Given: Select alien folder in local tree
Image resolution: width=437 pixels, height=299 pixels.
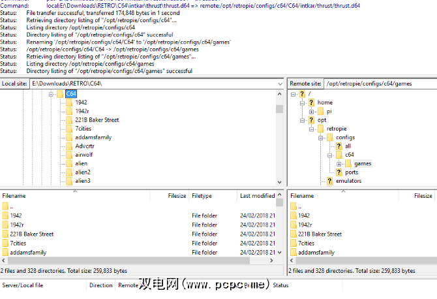Looking at the screenshot, I should [81, 163].
